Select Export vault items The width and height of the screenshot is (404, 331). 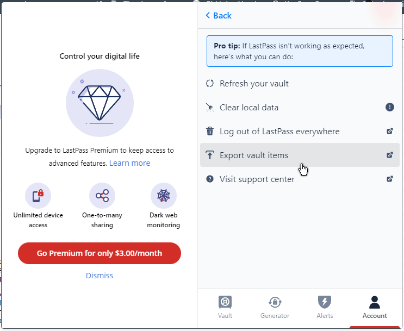pyautogui.click(x=300, y=155)
